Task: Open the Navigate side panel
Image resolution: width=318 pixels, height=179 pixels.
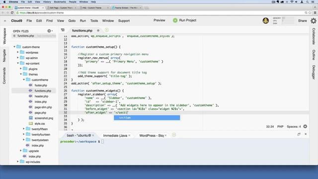Action: click(4, 55)
